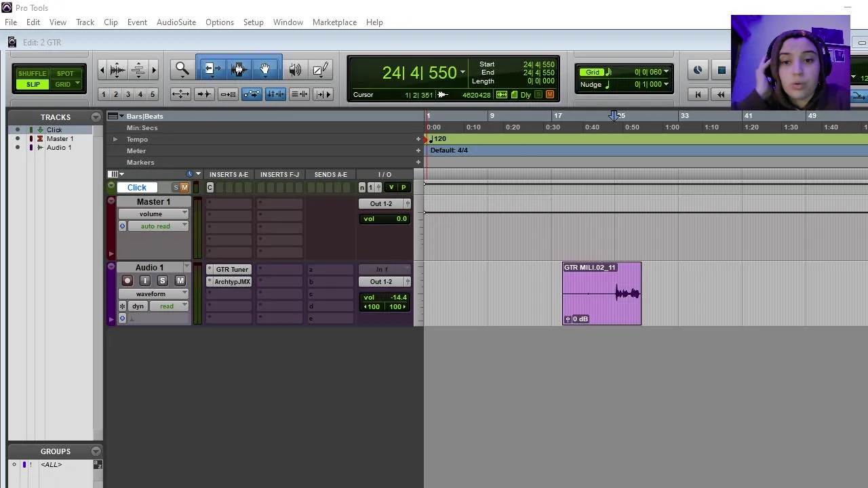Click the Return to Zero transport button
The height and width of the screenshot is (488, 868).
tap(698, 95)
